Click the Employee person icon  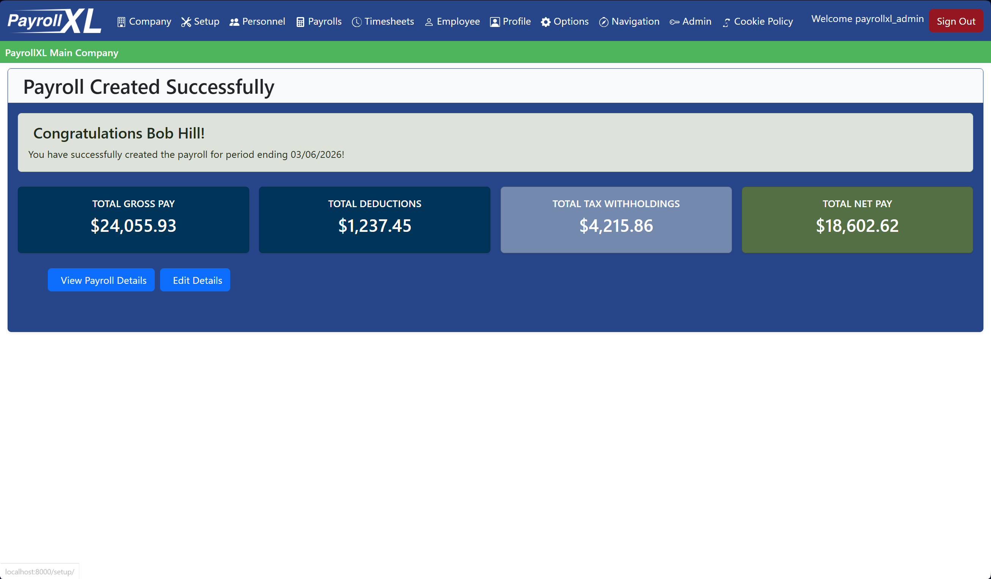point(429,22)
